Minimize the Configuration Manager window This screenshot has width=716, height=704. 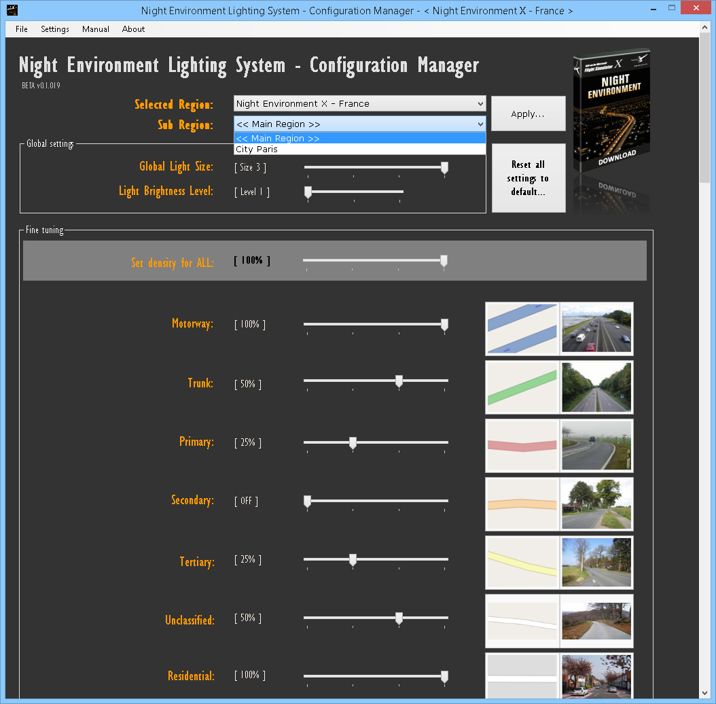tap(654, 9)
